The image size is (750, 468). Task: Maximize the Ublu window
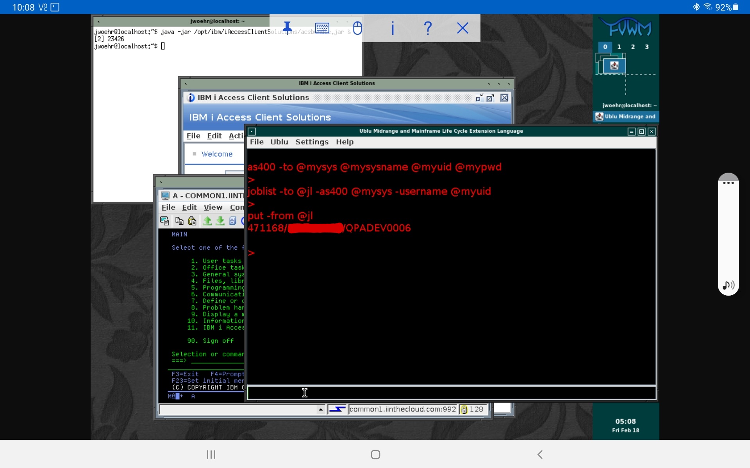click(x=641, y=131)
